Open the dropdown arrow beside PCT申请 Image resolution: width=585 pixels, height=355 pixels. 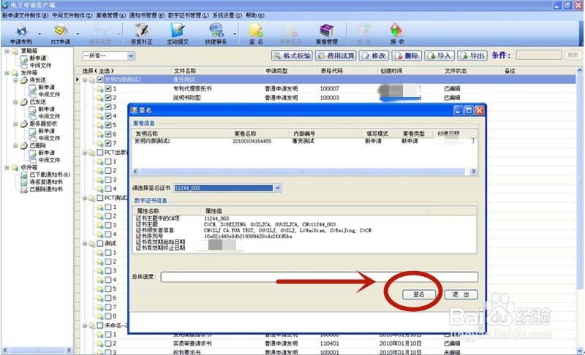(x=78, y=34)
